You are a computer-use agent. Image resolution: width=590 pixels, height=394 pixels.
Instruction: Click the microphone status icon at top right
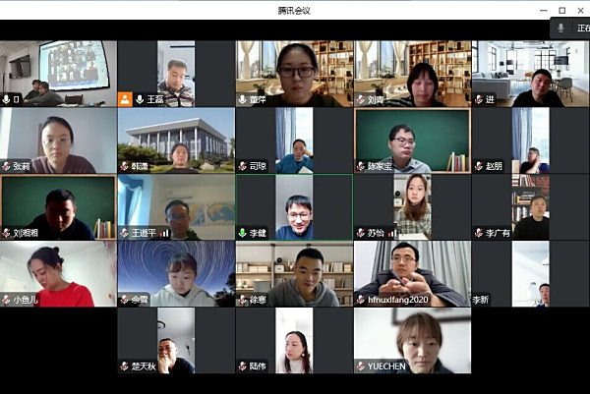pos(560,28)
